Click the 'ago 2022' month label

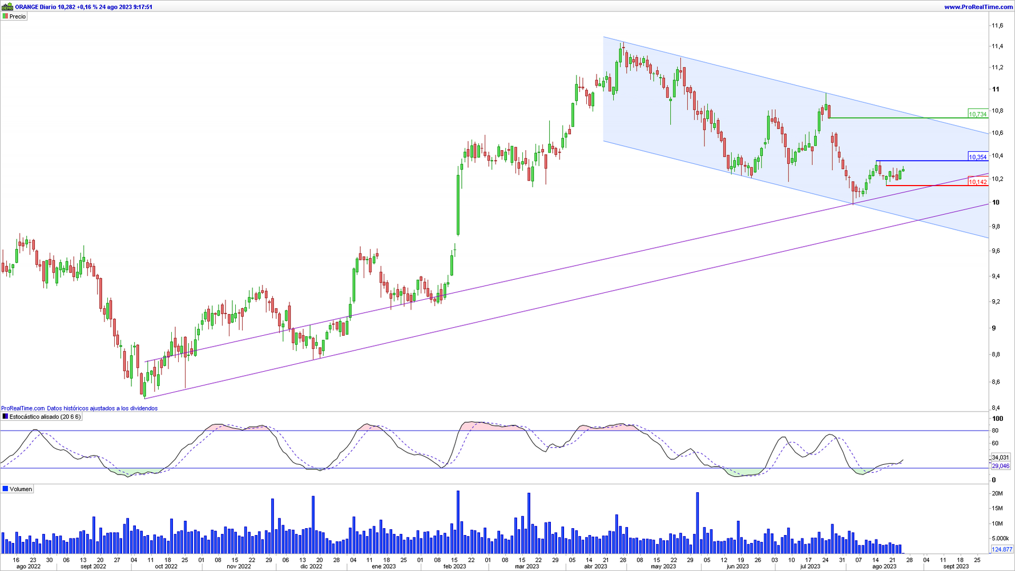(29, 566)
